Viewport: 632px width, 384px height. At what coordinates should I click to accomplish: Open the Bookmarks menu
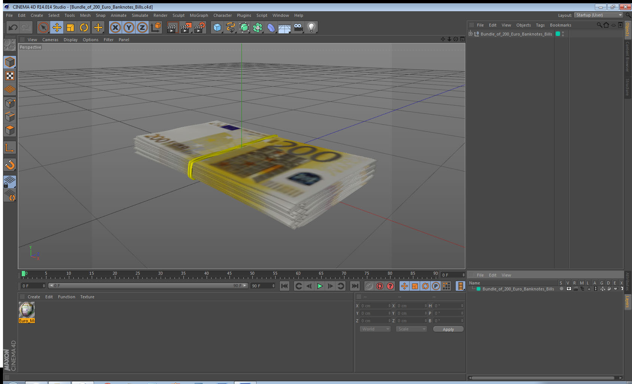560,25
